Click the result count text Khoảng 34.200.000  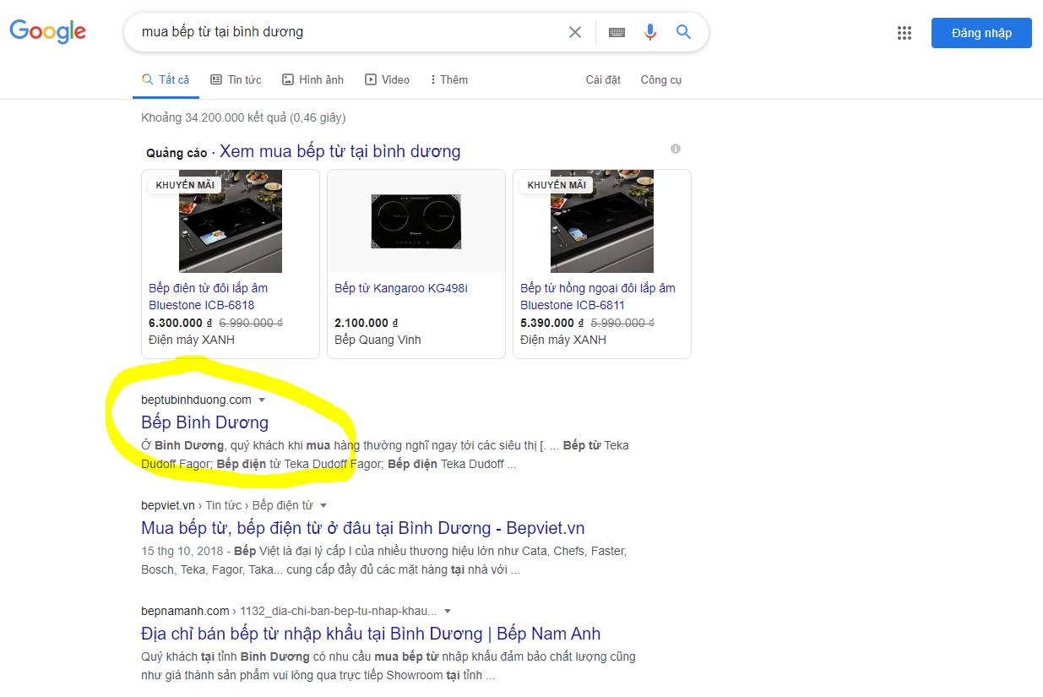[x=243, y=117]
